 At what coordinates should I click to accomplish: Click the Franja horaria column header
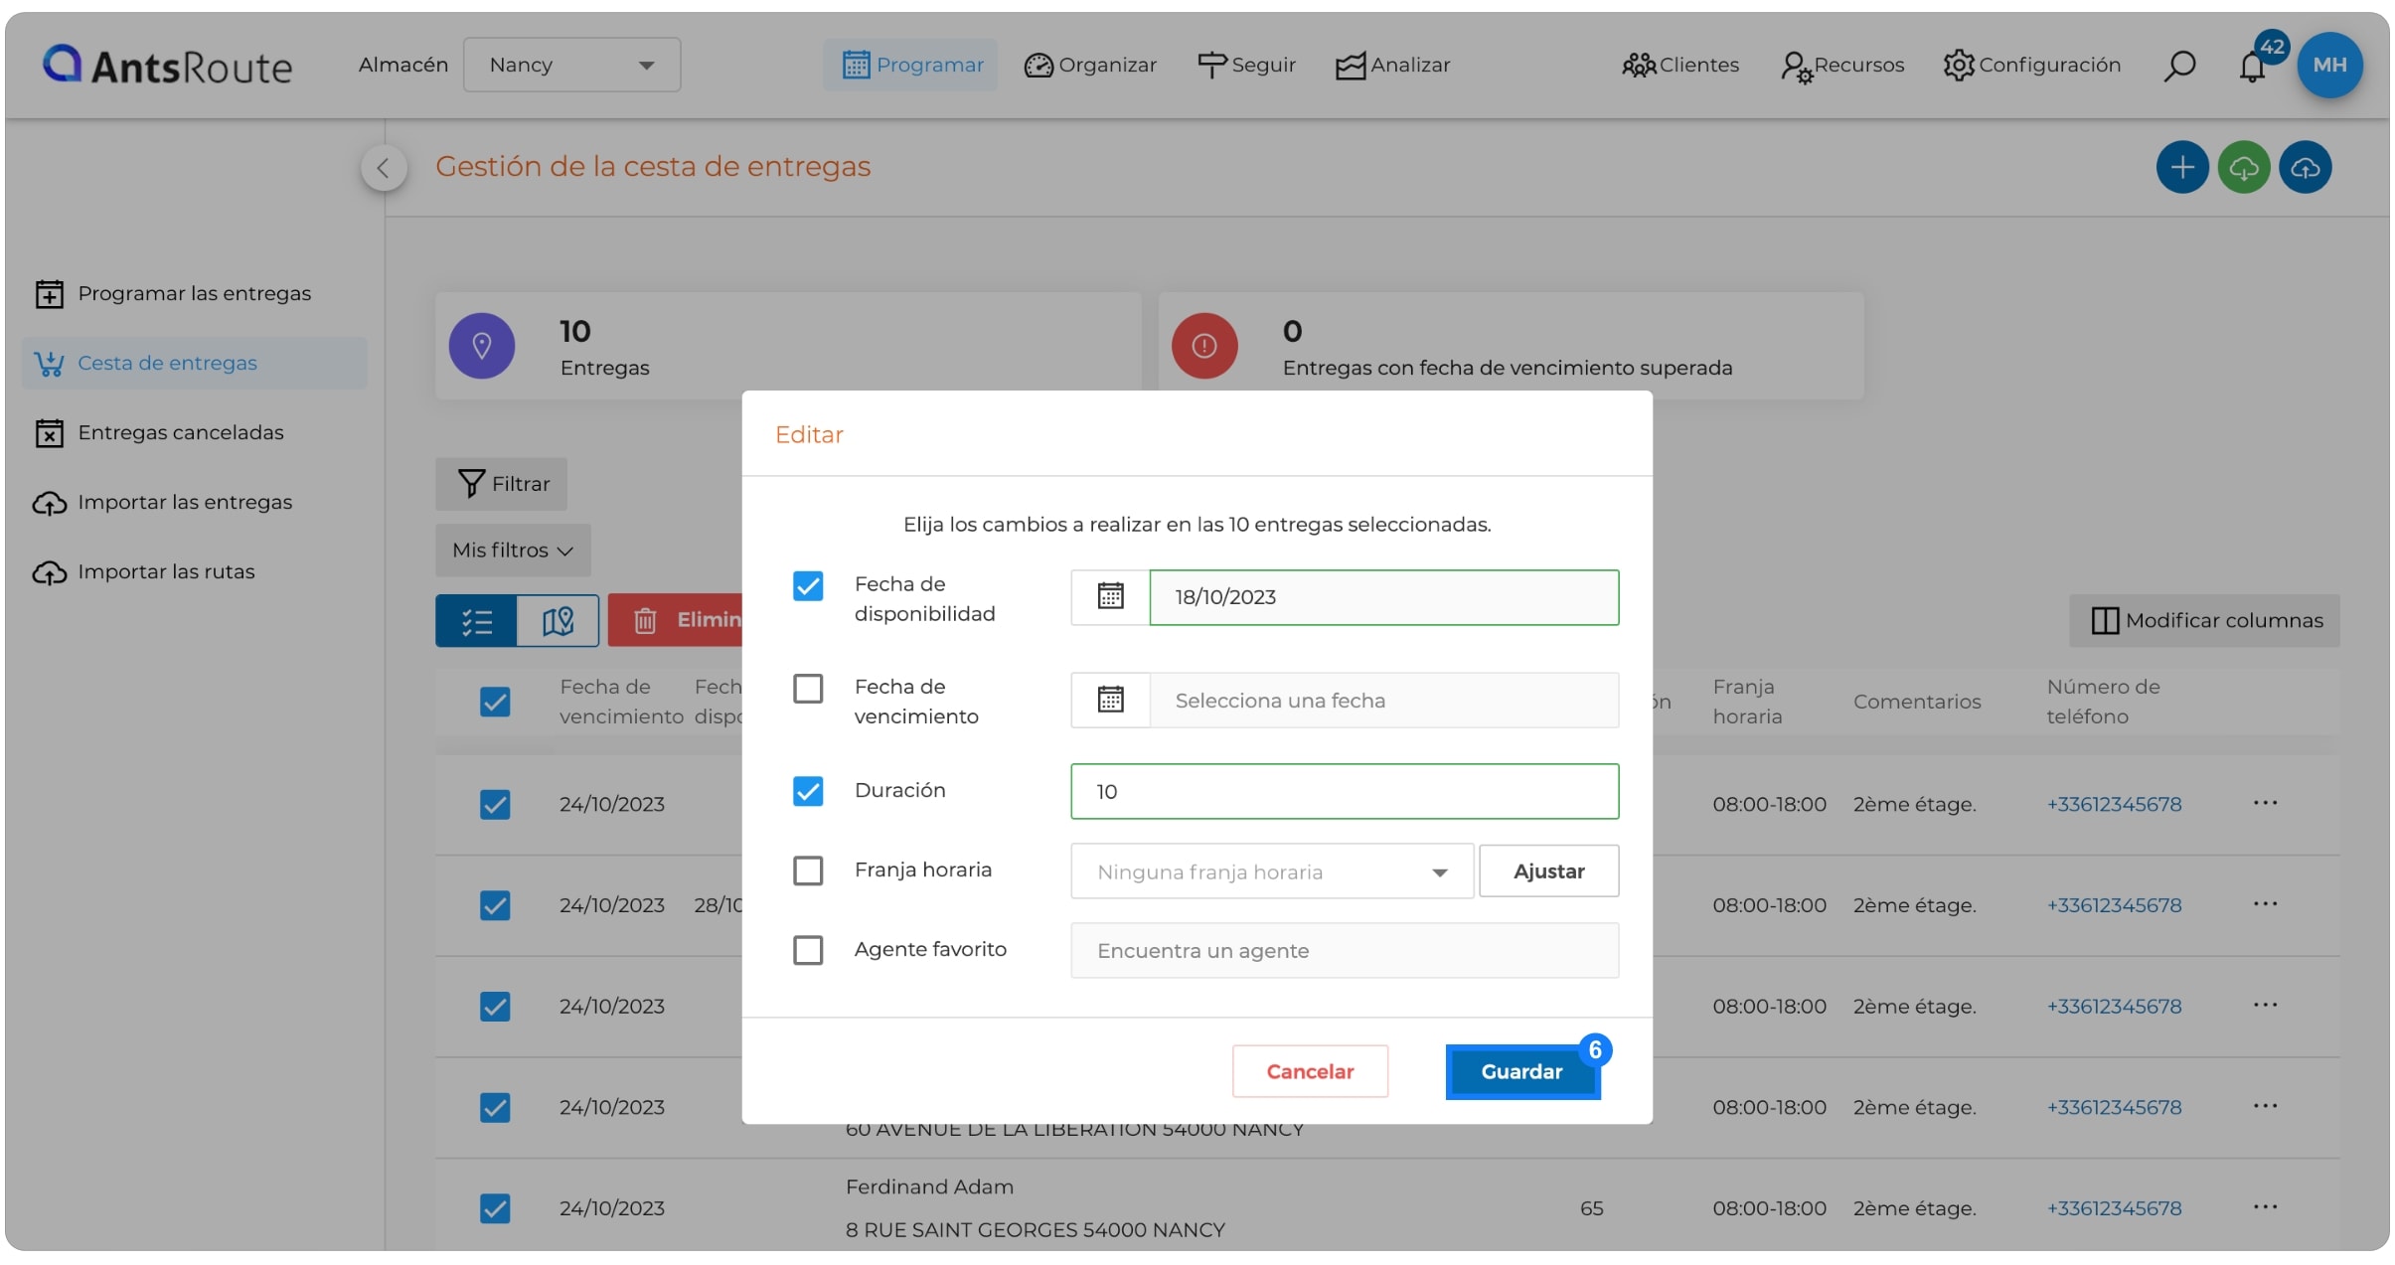pyautogui.click(x=1747, y=702)
